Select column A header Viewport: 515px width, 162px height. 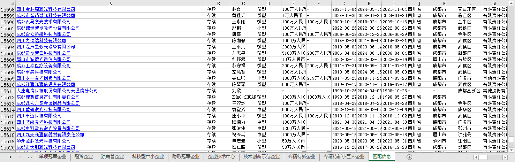click(111, 3)
